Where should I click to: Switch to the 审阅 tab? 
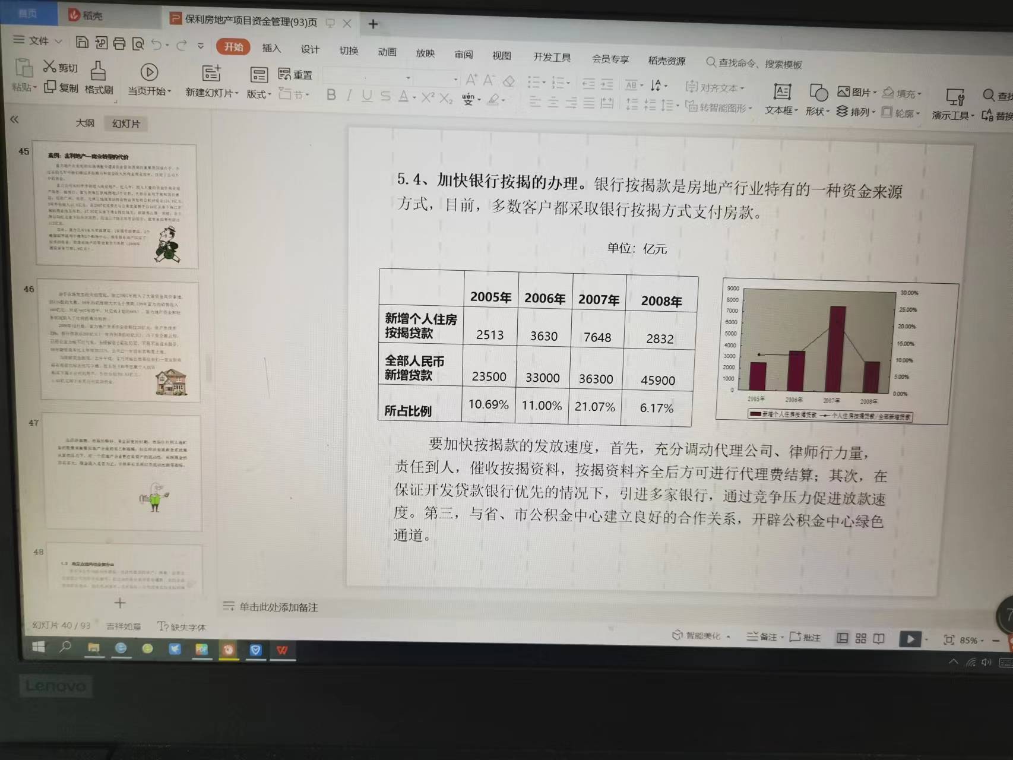[x=464, y=54]
